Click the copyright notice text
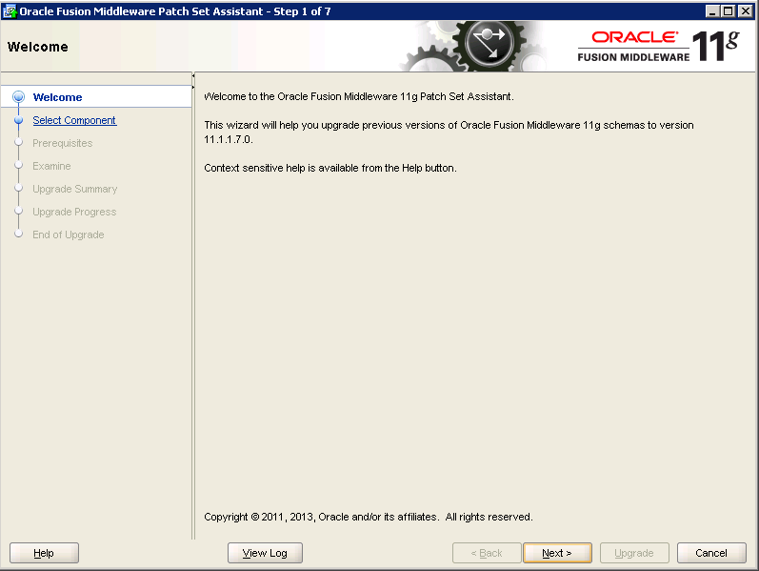 pyautogui.click(x=369, y=517)
